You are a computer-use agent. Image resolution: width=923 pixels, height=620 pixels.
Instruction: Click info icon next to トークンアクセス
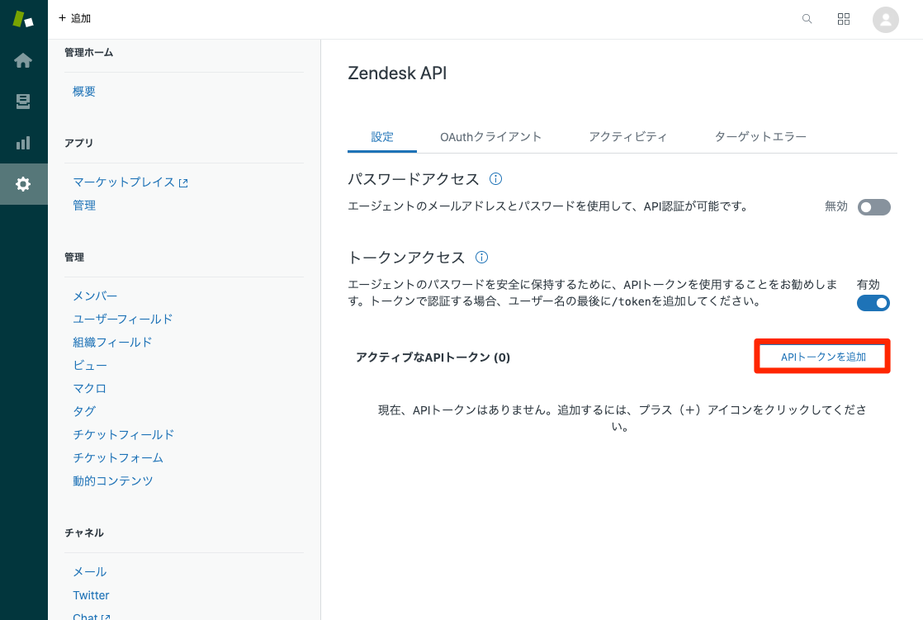click(x=481, y=257)
